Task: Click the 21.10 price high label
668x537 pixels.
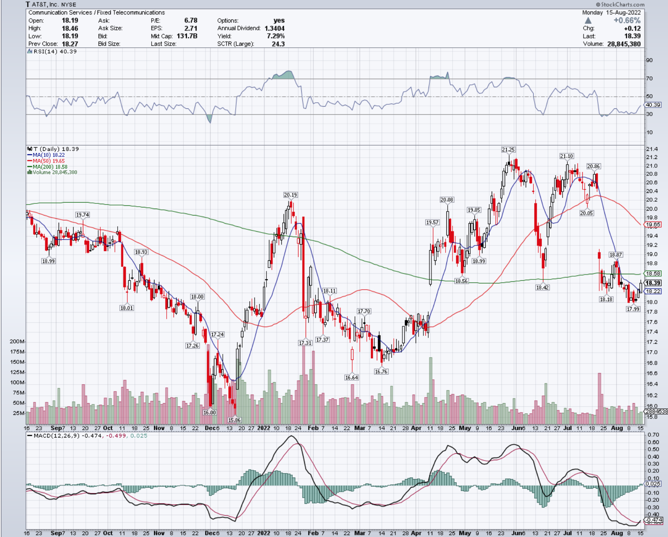Action: (x=567, y=156)
